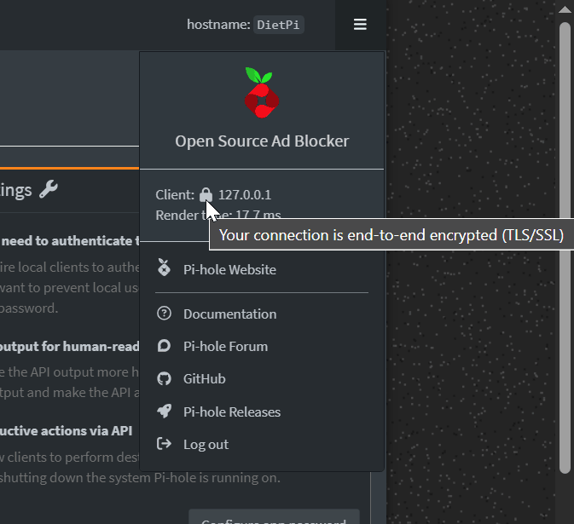574x524 pixels.
Task: Click the encrypted connection padlock icon
Action: (x=206, y=194)
